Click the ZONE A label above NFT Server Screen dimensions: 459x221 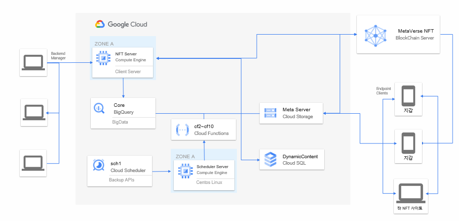tap(104, 44)
